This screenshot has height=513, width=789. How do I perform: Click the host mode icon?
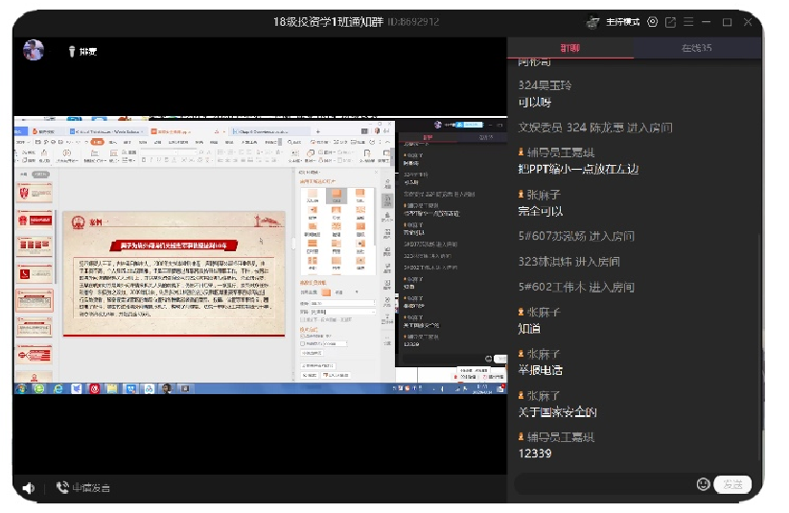click(592, 22)
